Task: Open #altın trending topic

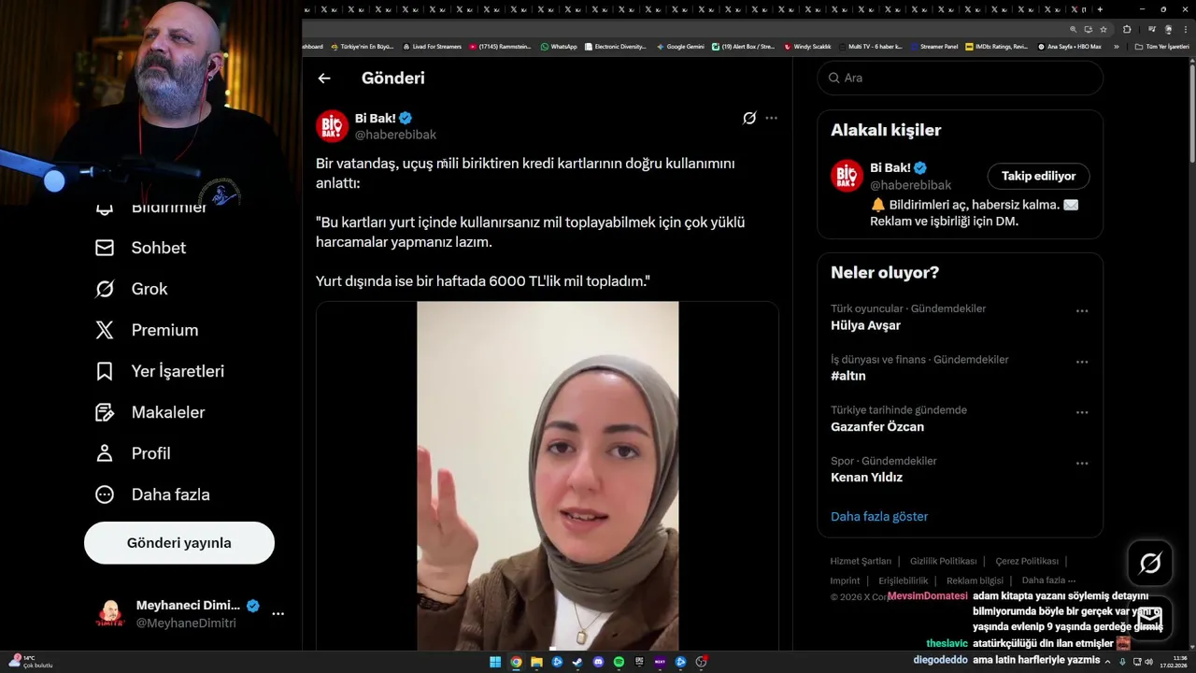Action: (848, 376)
